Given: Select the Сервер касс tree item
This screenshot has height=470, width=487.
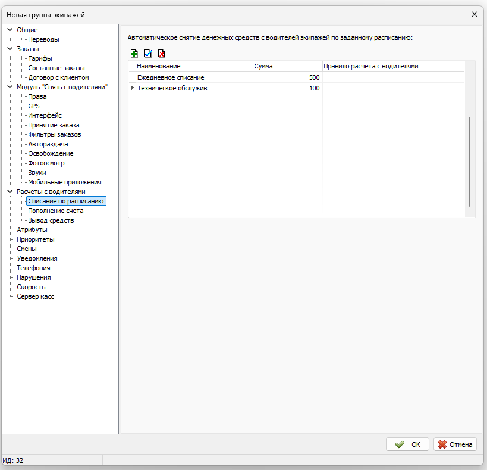Looking at the screenshot, I should (35, 296).
